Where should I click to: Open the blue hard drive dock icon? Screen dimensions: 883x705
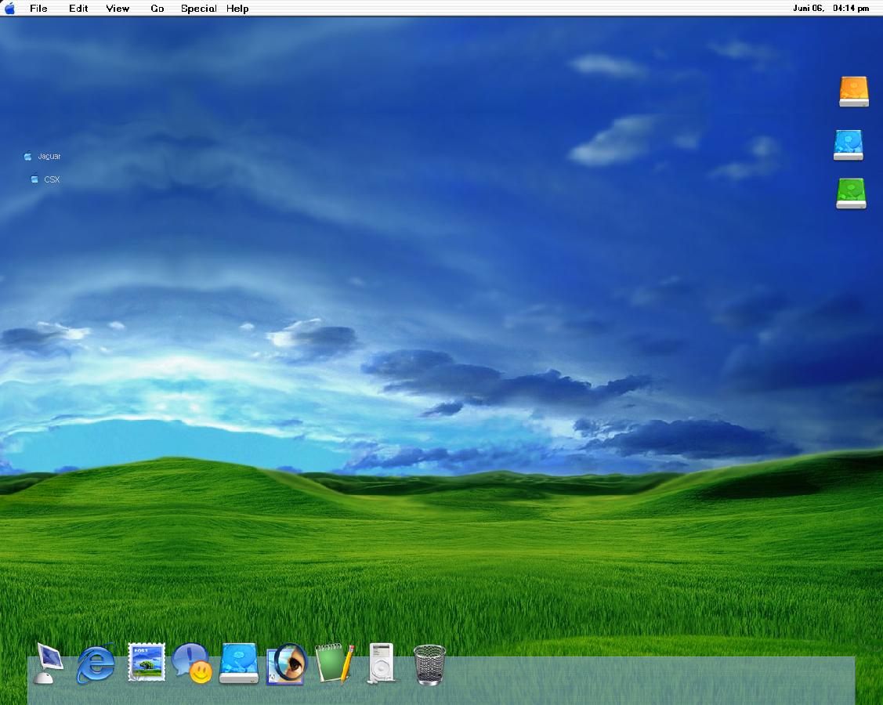(x=239, y=663)
